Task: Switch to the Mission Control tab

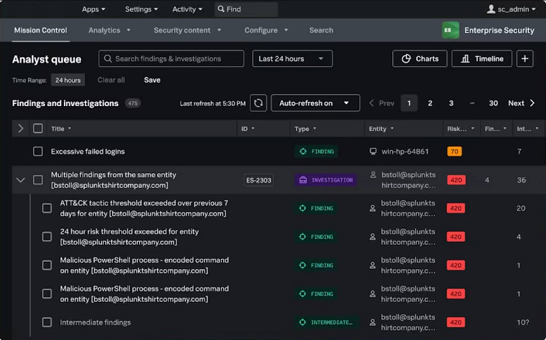Action: (x=41, y=31)
